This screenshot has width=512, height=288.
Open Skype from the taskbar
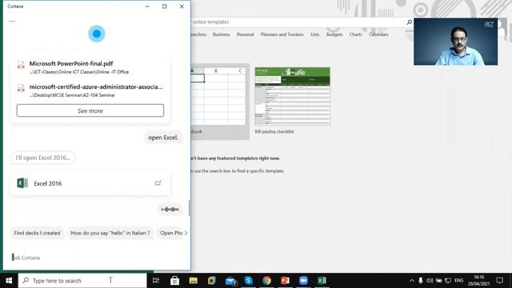pyautogui.click(x=249, y=281)
